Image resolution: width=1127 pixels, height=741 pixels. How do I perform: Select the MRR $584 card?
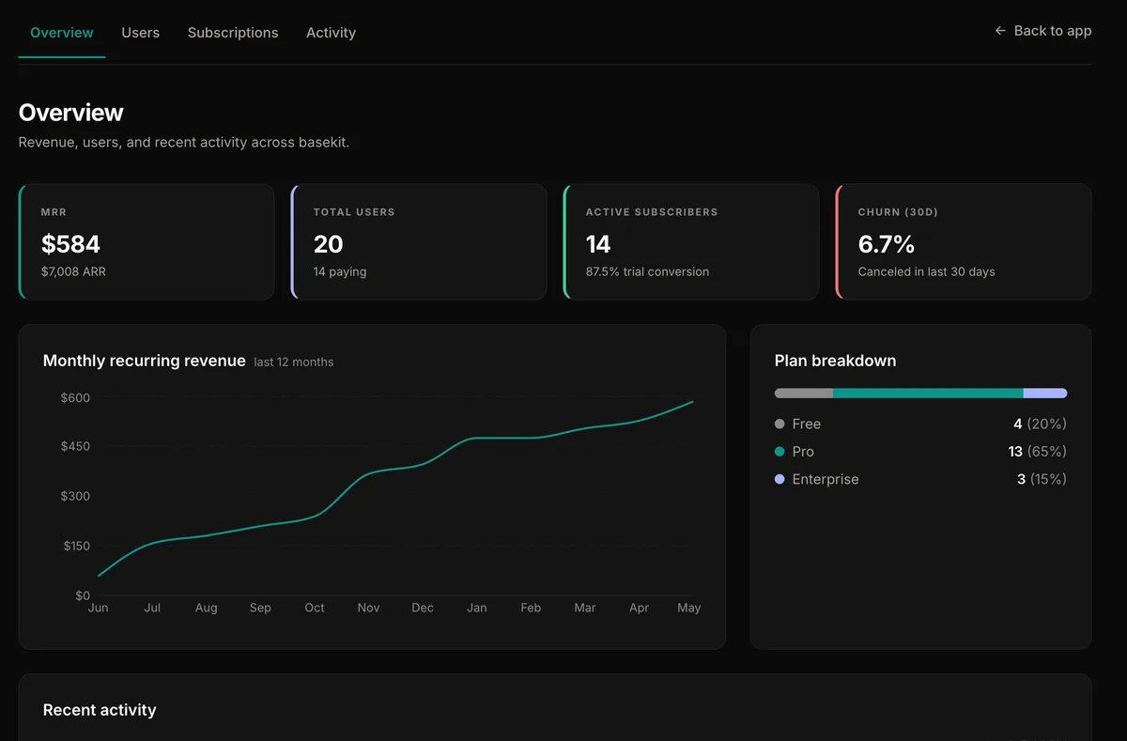147,242
